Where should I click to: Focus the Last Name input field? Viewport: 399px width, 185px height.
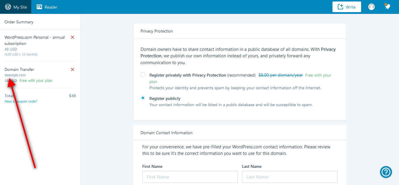(290, 177)
